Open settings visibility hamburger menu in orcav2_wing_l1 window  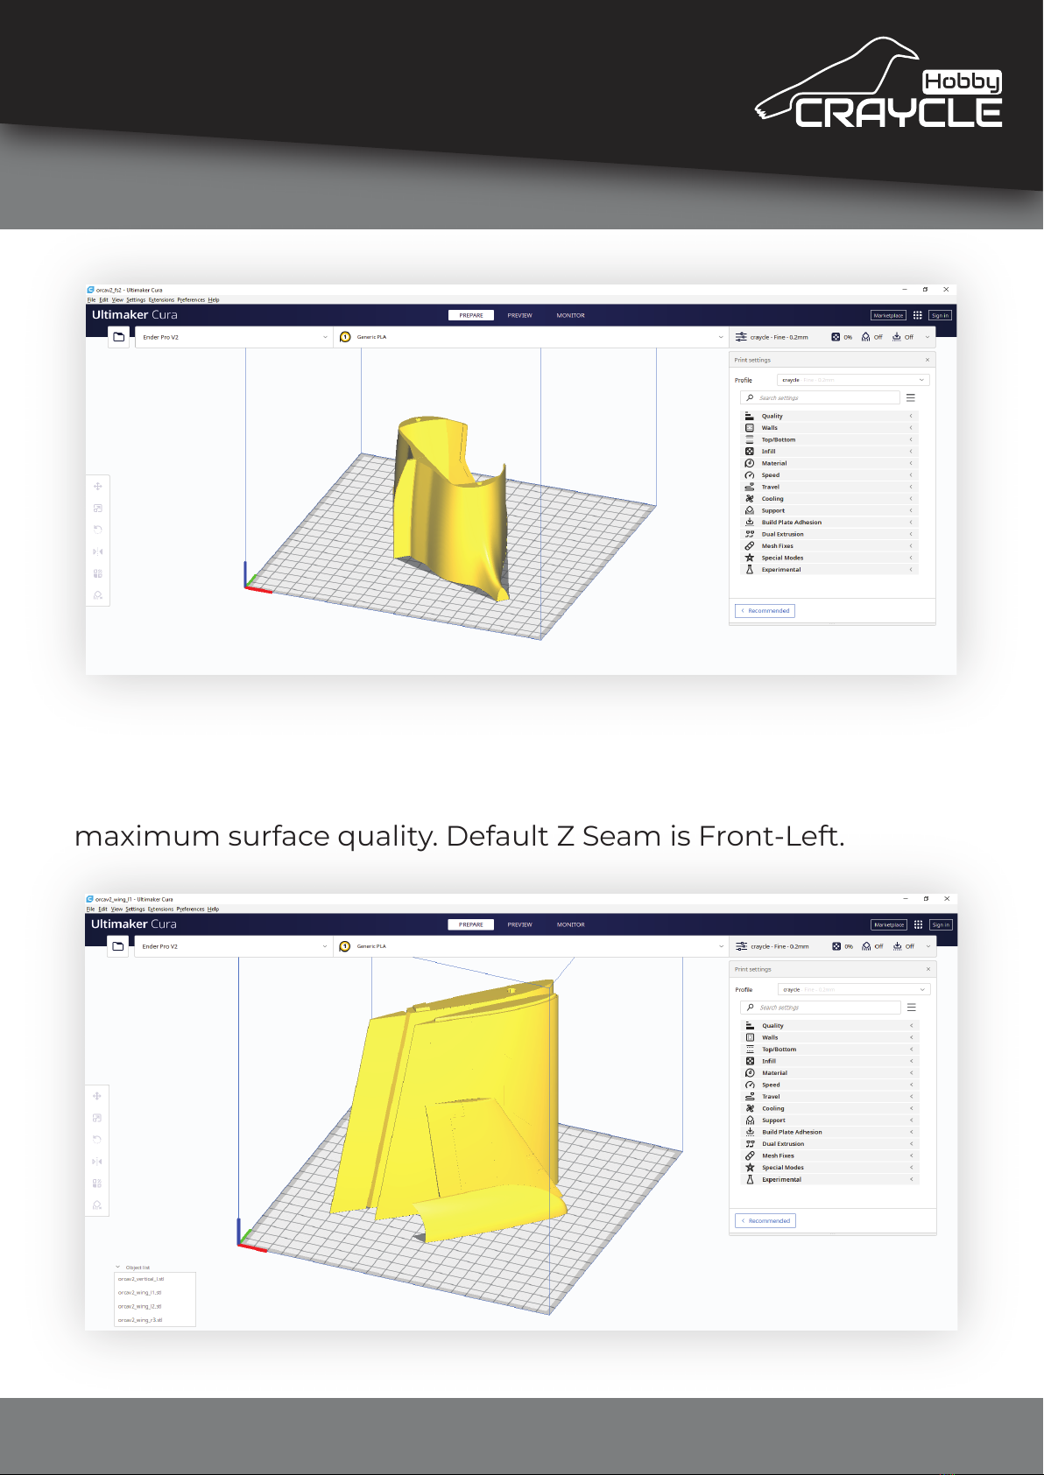point(912,1008)
